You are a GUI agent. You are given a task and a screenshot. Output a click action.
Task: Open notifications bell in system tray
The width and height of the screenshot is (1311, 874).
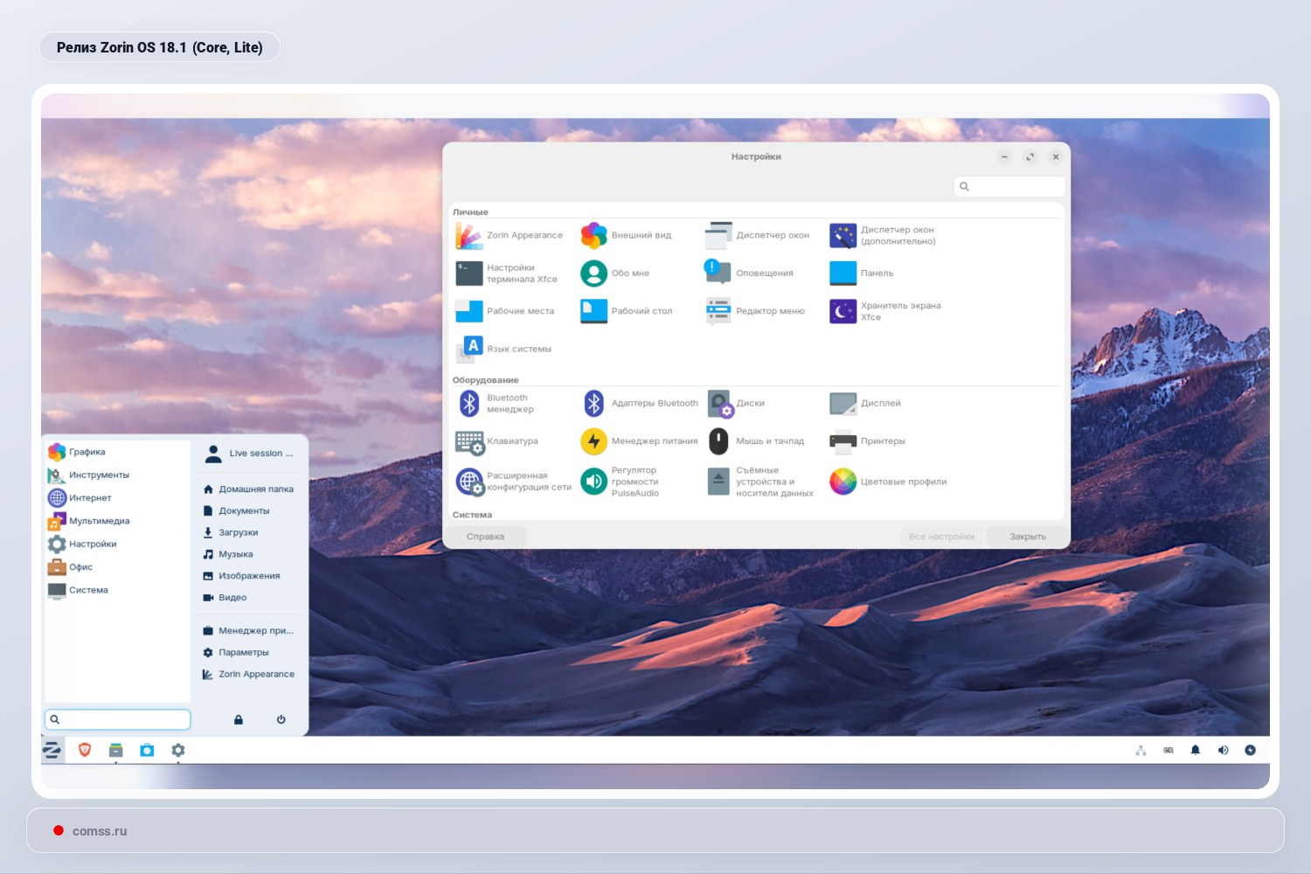(x=1195, y=750)
